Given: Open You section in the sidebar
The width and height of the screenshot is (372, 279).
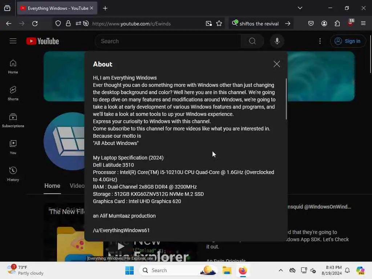Looking at the screenshot, I should pyautogui.click(x=13, y=147).
